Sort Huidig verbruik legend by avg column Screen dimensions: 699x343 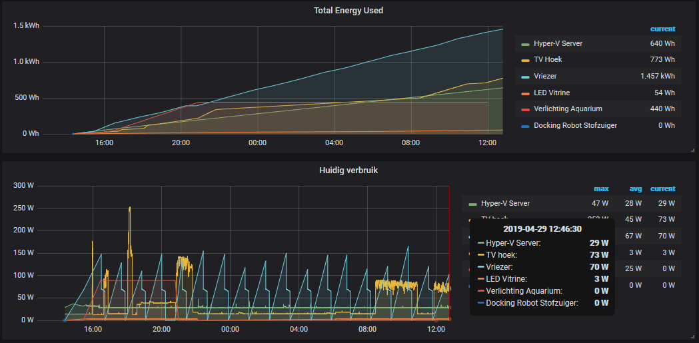tap(636, 189)
